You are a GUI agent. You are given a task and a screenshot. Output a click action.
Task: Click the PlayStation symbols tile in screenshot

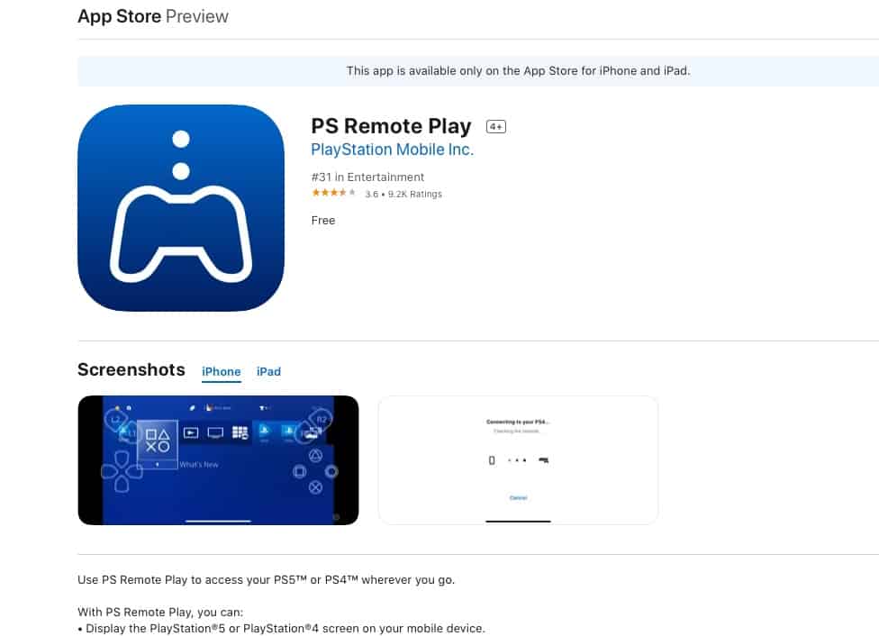pos(158,441)
